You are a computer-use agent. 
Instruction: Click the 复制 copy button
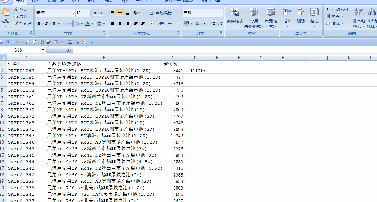(21, 17)
